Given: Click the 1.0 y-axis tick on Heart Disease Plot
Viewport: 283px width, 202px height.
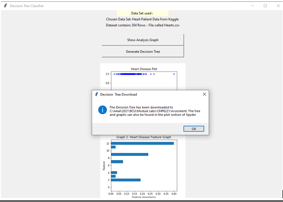Looking at the screenshot, I should (x=107, y=74).
